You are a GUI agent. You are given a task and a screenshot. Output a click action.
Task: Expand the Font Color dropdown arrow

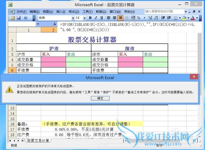point(197,18)
